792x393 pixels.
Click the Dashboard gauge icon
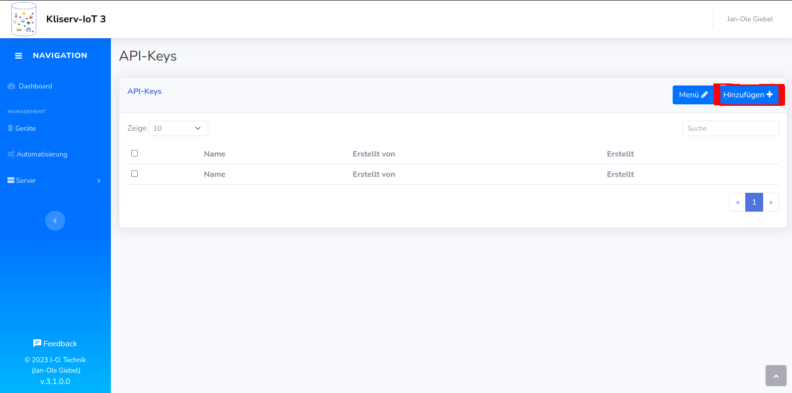(x=11, y=86)
